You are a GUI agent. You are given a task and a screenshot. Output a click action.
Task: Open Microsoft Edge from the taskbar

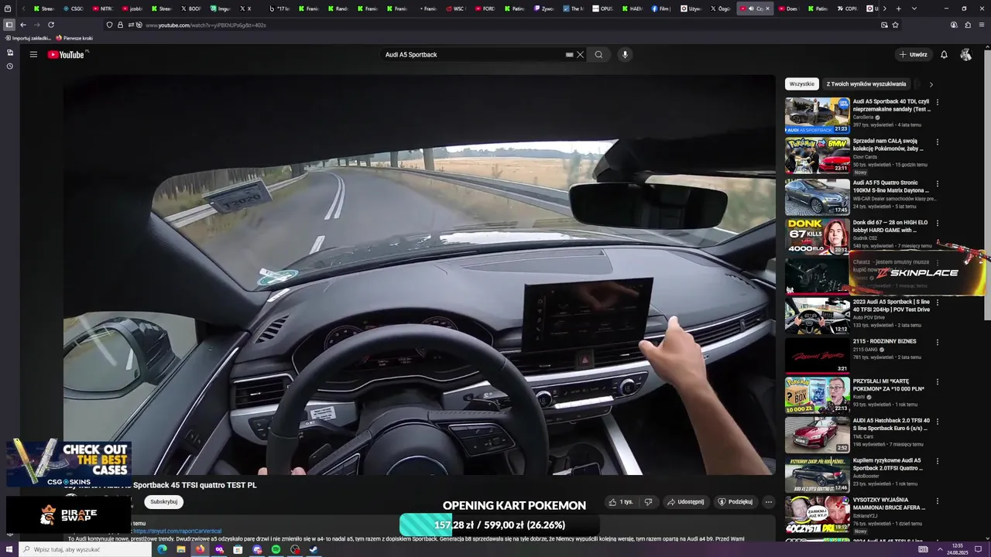point(162,549)
